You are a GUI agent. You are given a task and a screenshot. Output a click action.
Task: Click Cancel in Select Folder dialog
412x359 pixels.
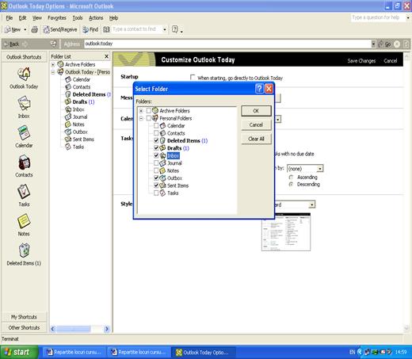[x=256, y=124]
